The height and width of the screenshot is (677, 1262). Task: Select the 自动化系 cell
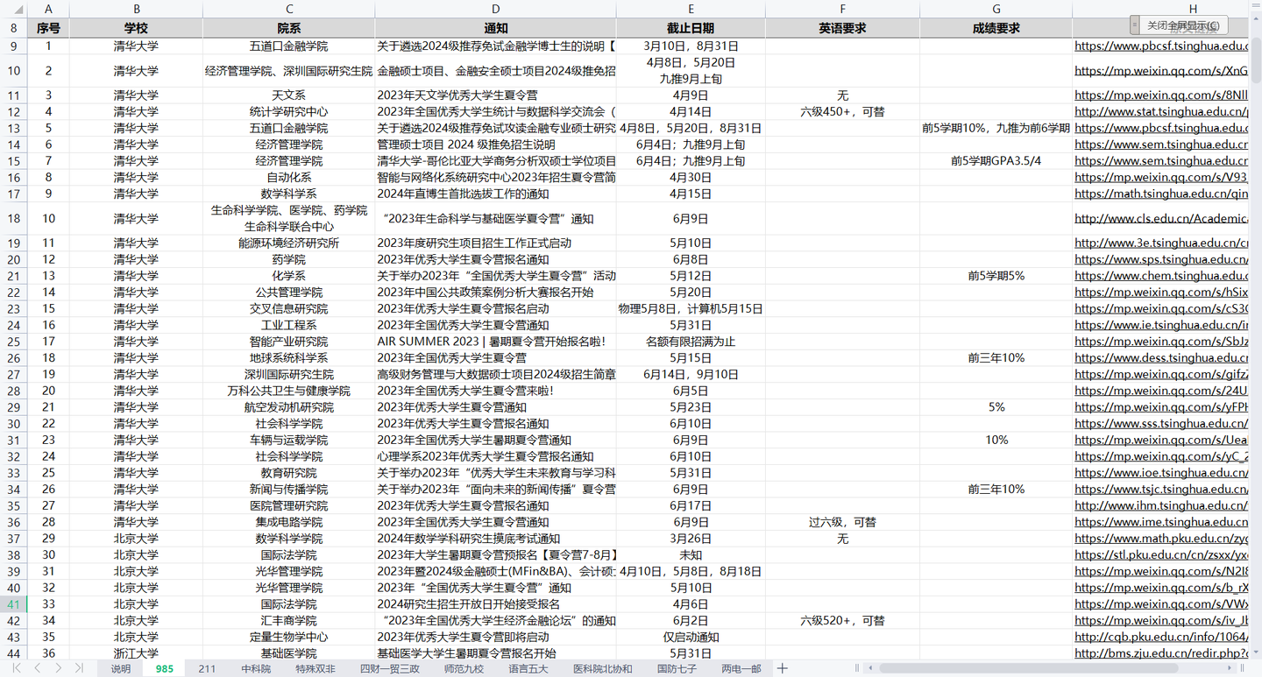(288, 177)
